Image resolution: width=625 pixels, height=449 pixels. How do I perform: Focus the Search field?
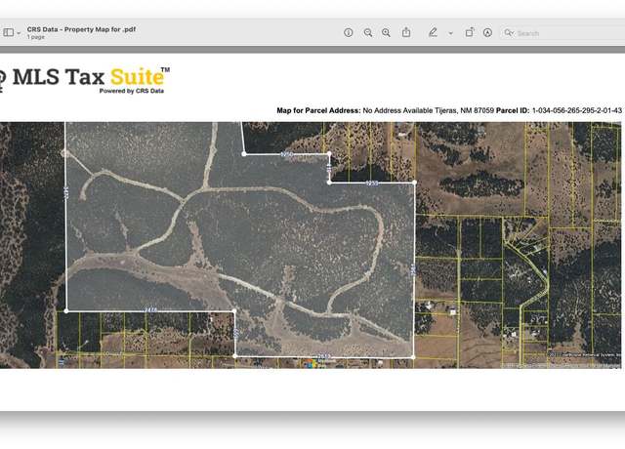pyautogui.click(x=562, y=33)
